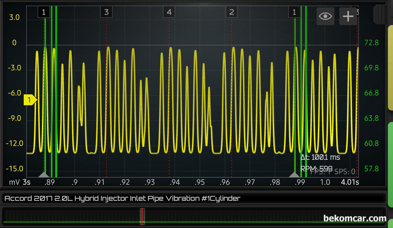Expand the large green side tab

click(x=390, y=164)
